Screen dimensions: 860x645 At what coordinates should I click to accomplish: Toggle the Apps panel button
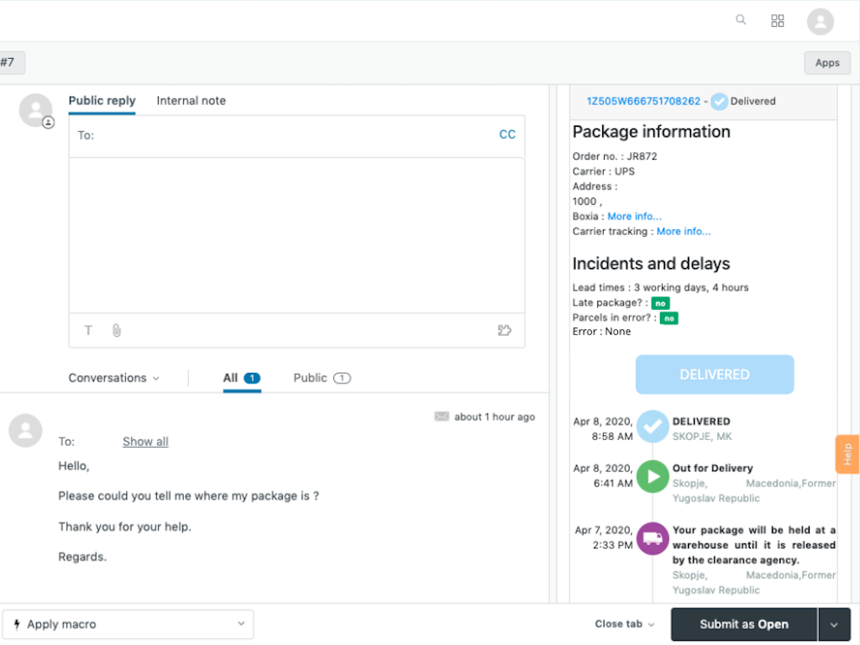coord(827,63)
